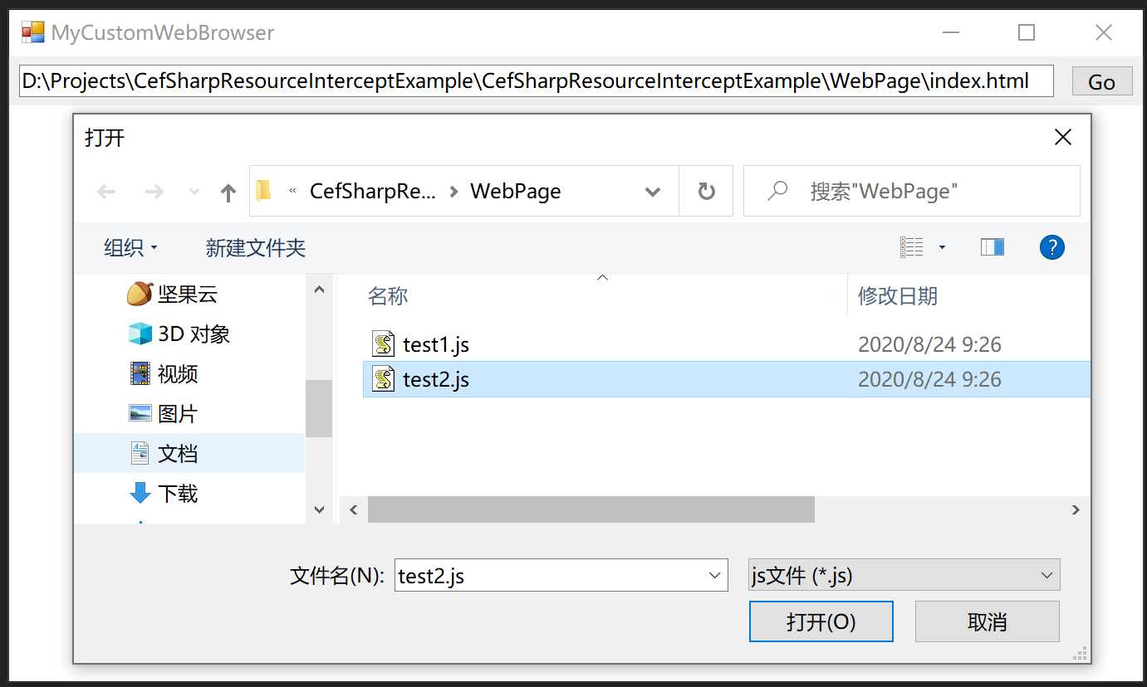
Task: Open the js文件 (*.js) file type dropdown
Action: [x=904, y=576]
